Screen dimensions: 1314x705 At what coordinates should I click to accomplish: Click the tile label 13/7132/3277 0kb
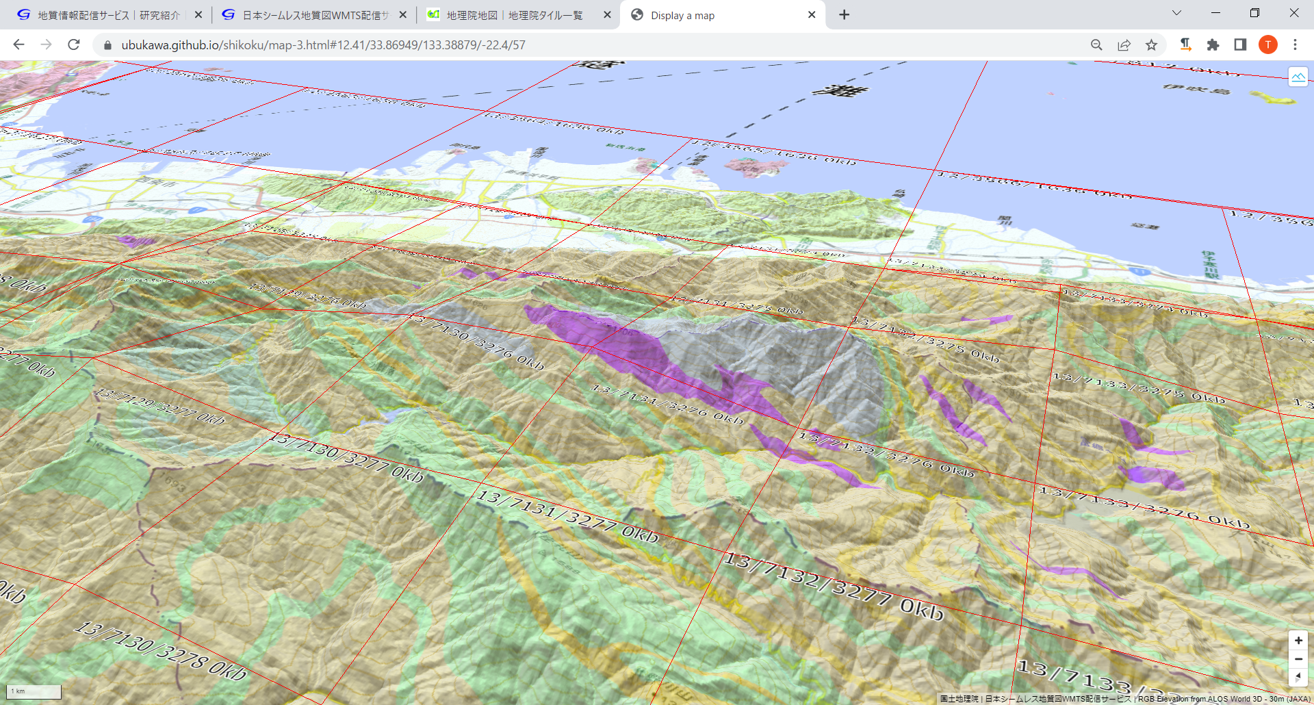click(x=834, y=586)
